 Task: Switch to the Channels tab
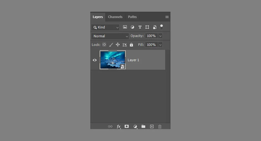point(115,17)
